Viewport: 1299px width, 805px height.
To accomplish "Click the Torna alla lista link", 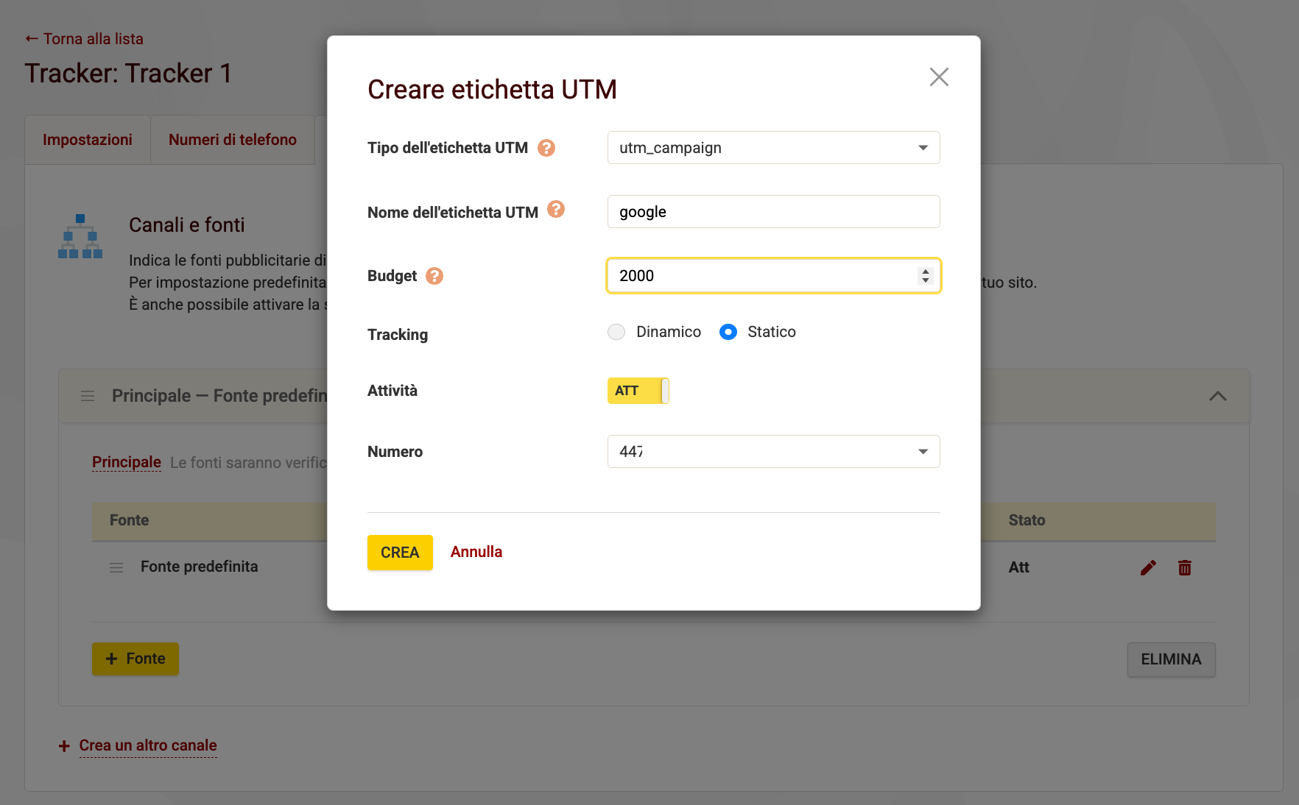I will tap(83, 38).
